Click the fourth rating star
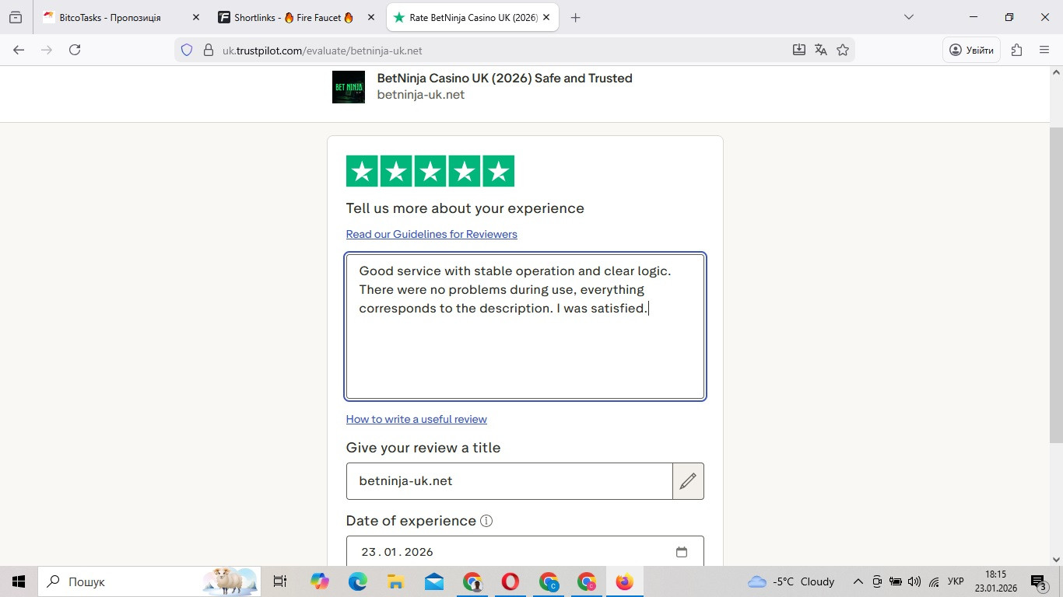1063x597 pixels. [465, 171]
